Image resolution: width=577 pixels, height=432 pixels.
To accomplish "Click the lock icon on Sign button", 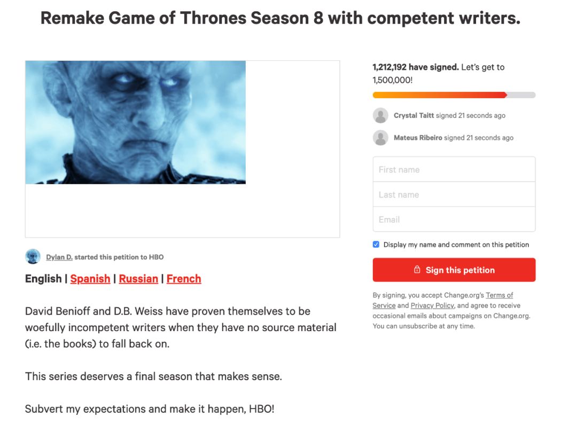I will click(417, 270).
